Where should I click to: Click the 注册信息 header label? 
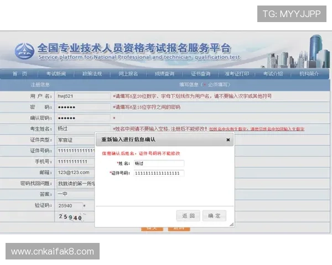click(40, 84)
